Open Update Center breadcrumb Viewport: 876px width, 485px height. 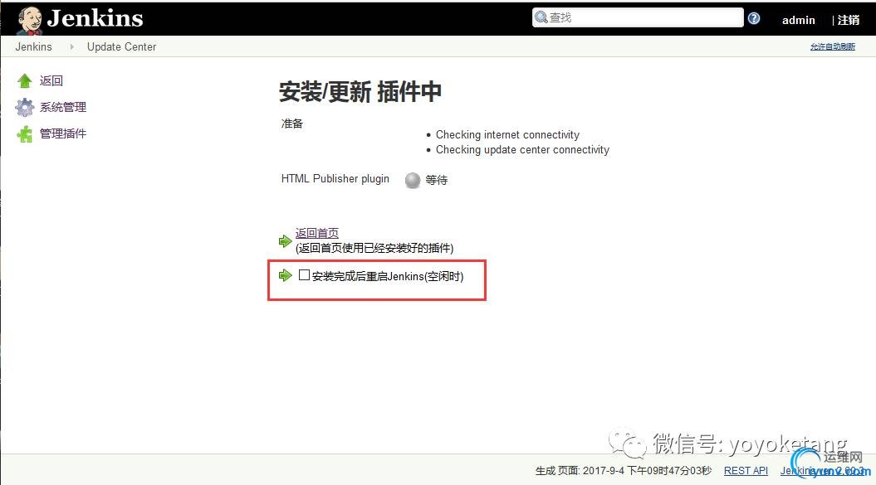pyautogui.click(x=121, y=47)
